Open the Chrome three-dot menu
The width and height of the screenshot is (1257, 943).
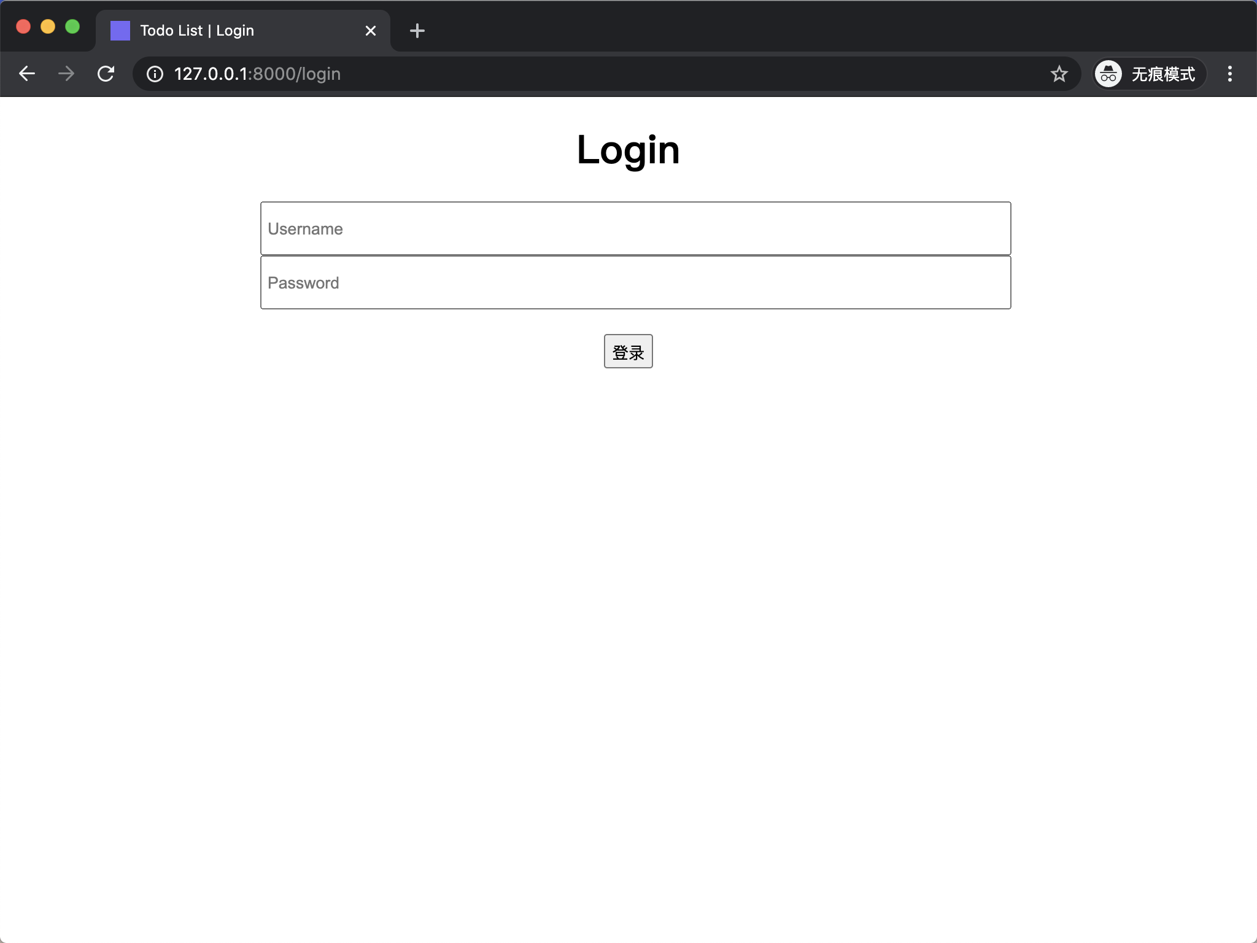click(x=1229, y=74)
